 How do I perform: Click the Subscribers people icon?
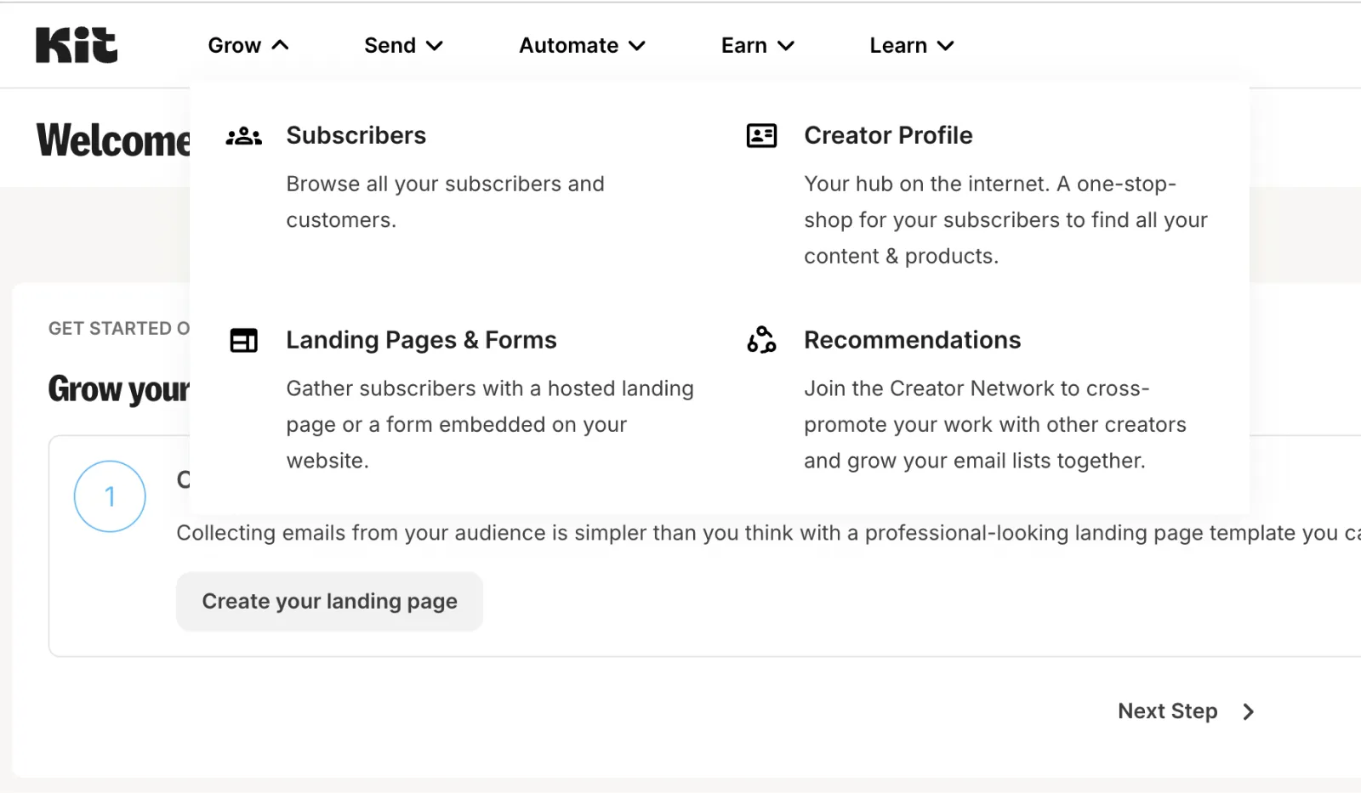[244, 136]
